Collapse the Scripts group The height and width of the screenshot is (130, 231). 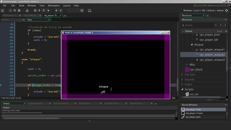pyautogui.click(x=182, y=89)
